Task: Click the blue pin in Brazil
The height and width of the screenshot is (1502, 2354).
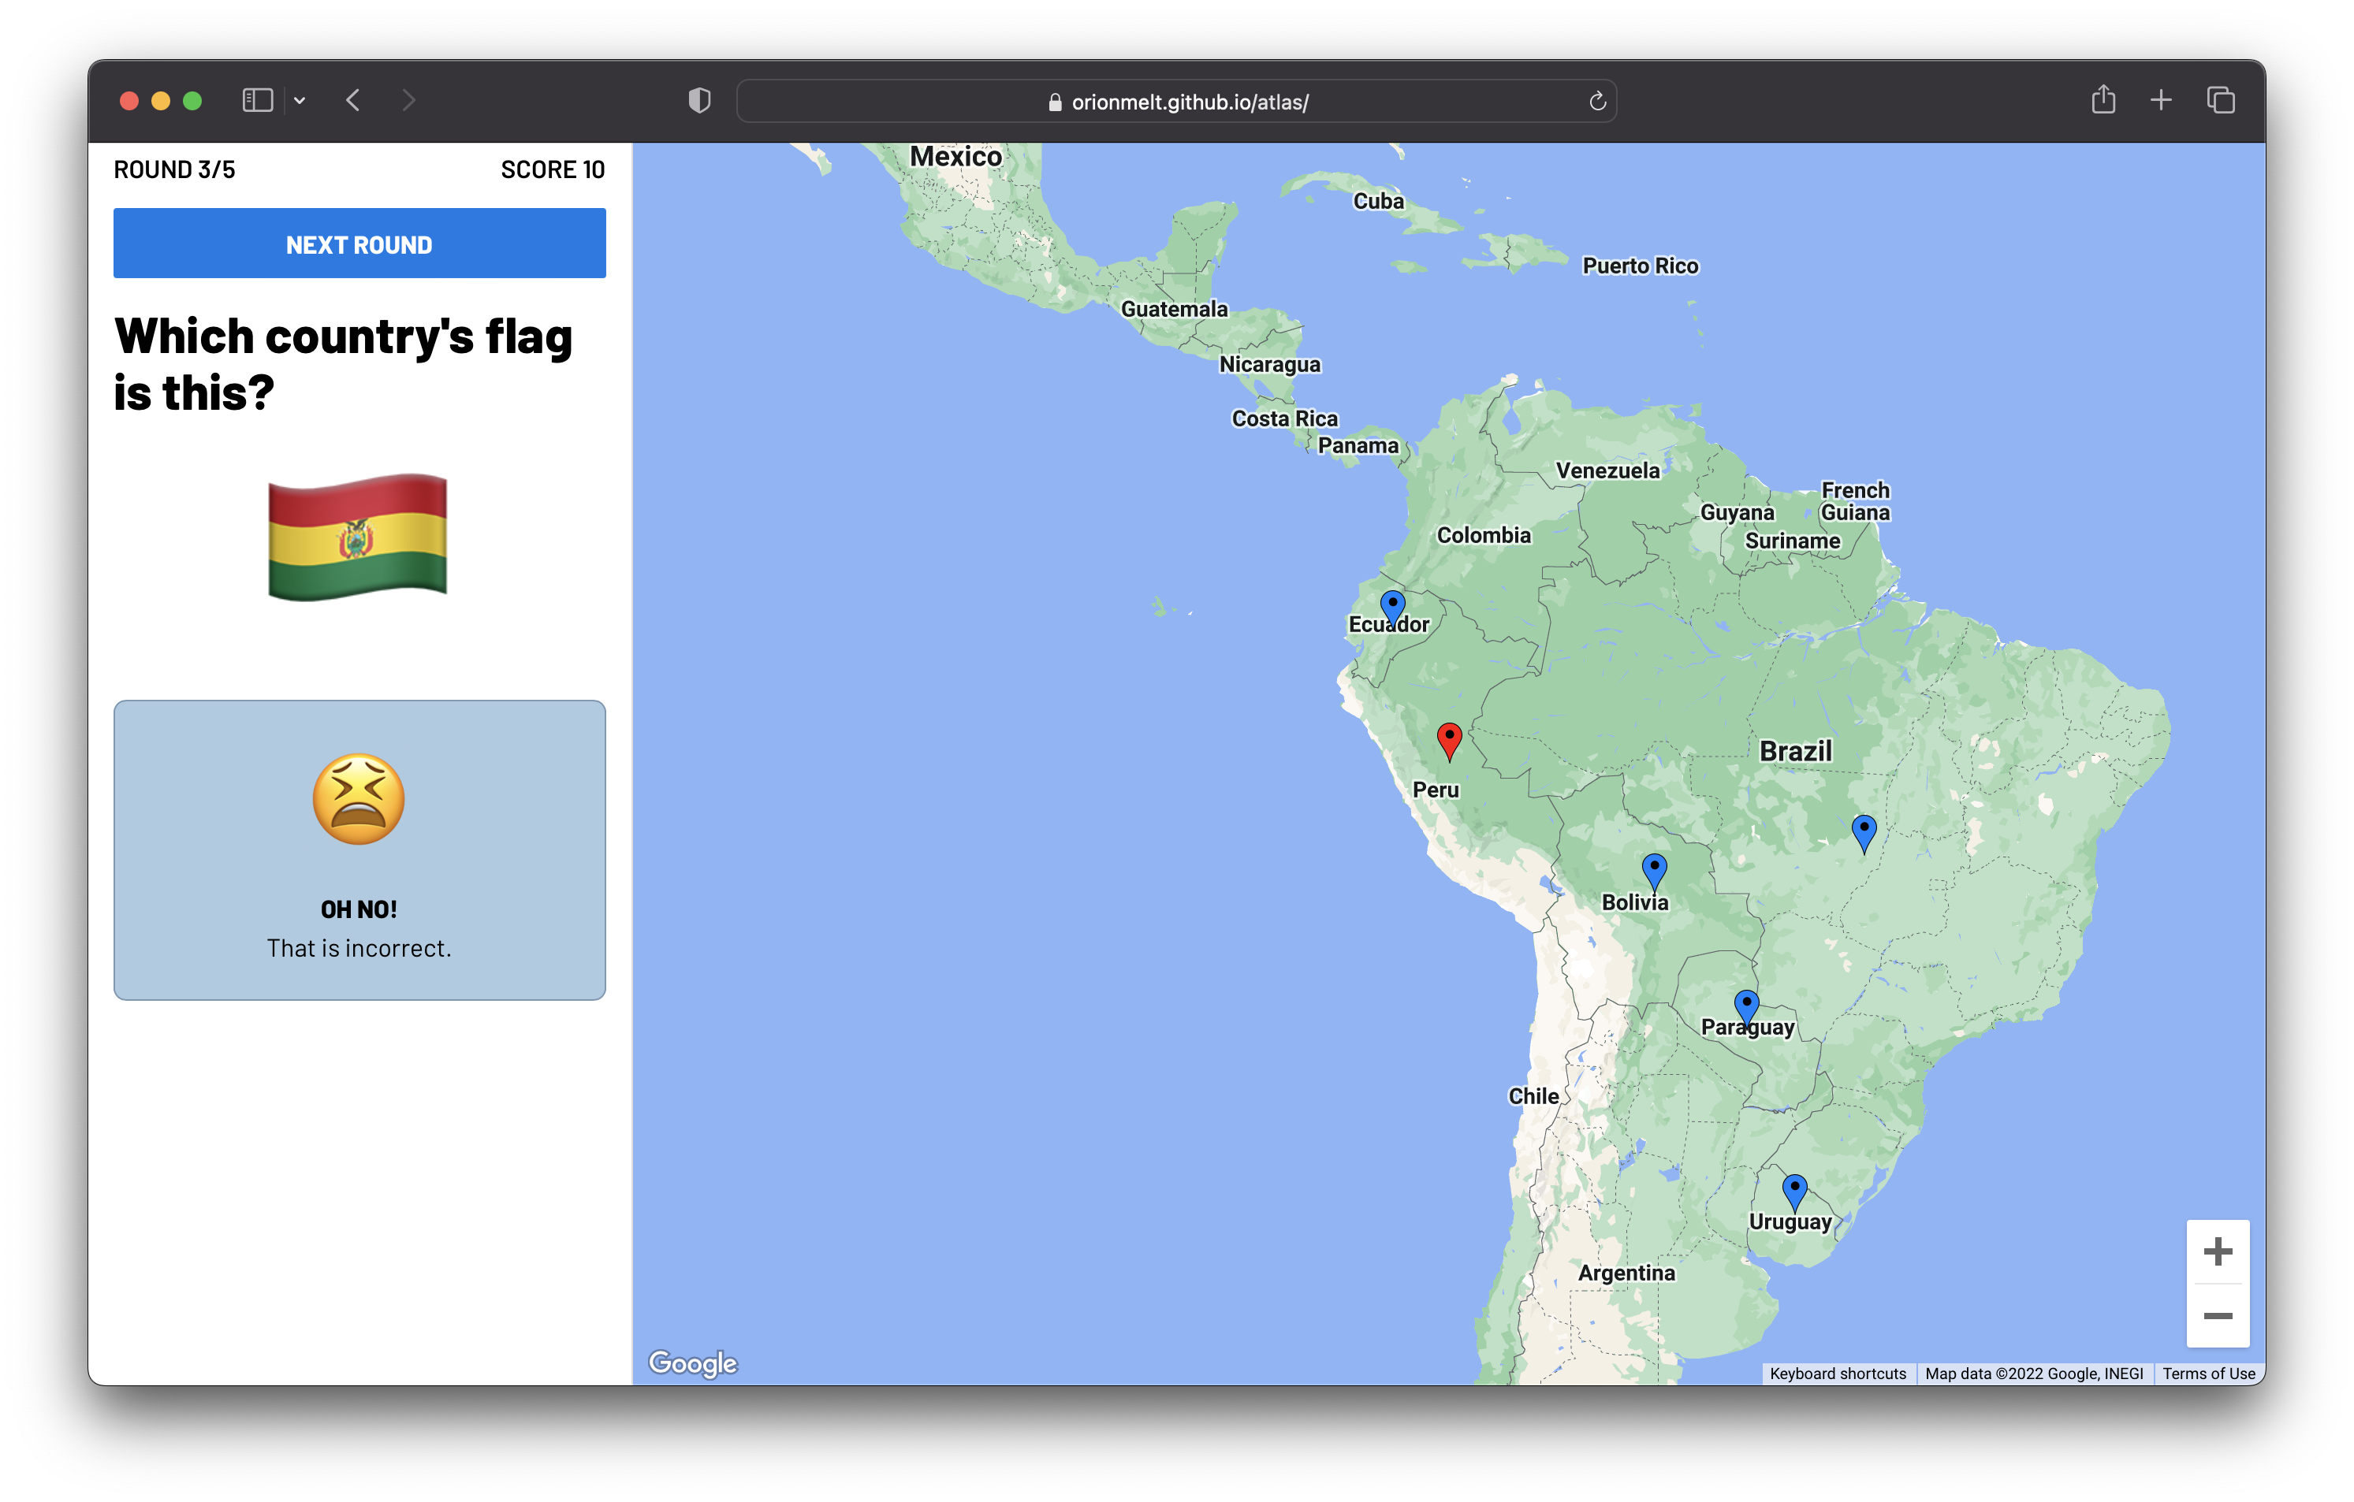Action: pyautogui.click(x=1864, y=831)
